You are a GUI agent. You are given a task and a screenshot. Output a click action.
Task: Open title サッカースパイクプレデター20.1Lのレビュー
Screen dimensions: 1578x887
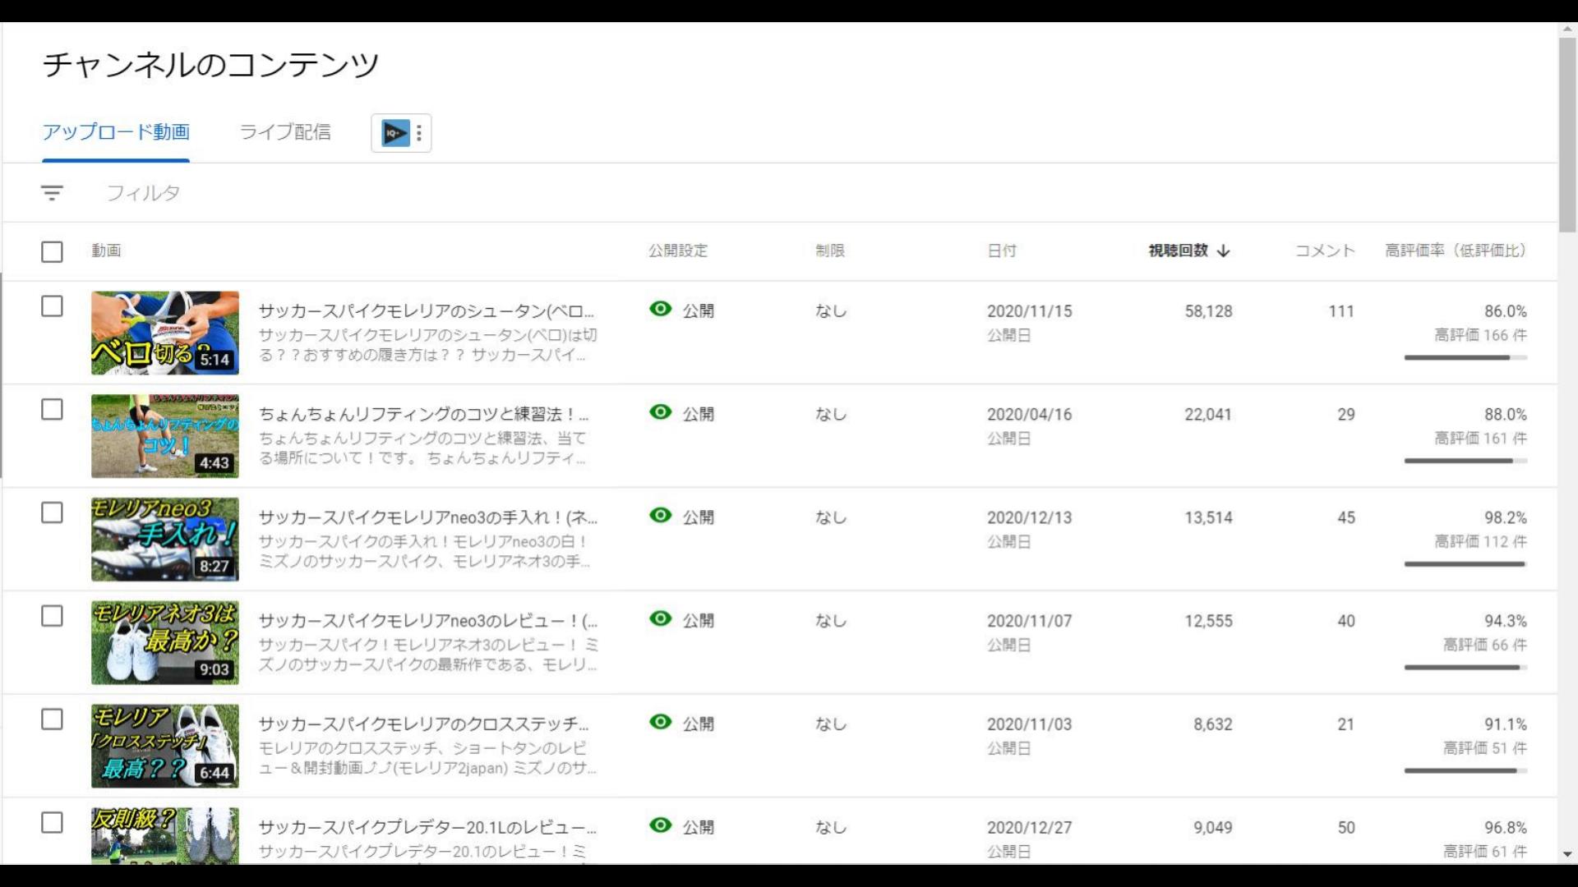click(427, 828)
